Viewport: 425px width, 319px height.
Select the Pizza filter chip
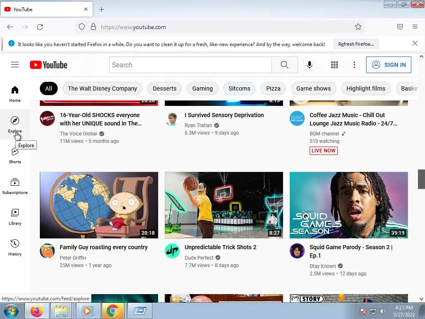pos(273,88)
